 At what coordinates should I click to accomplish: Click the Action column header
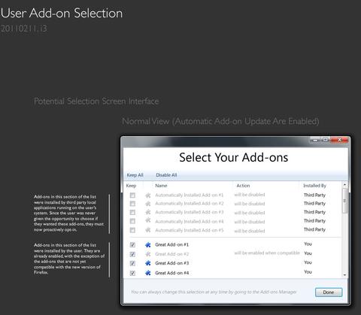point(243,186)
